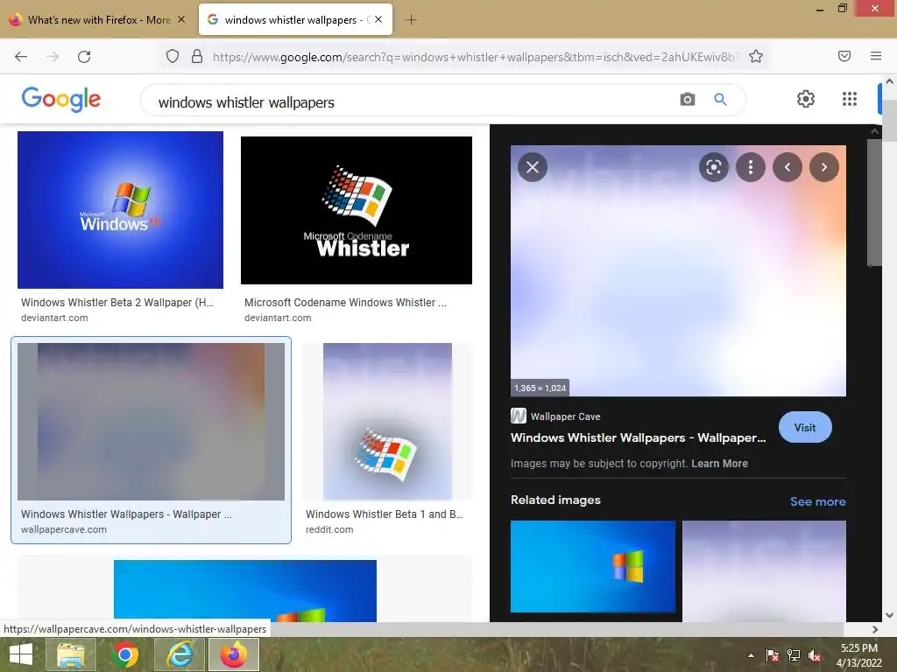Go back using the browser back arrow
This screenshot has height=672, width=897.
click(x=21, y=56)
